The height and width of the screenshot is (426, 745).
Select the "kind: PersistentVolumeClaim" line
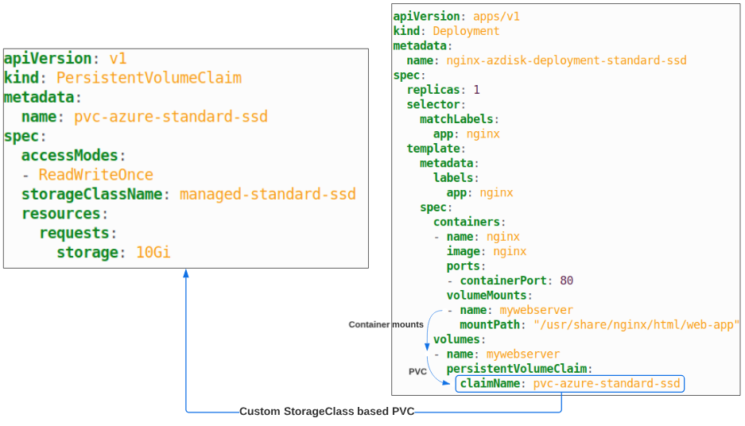123,78
